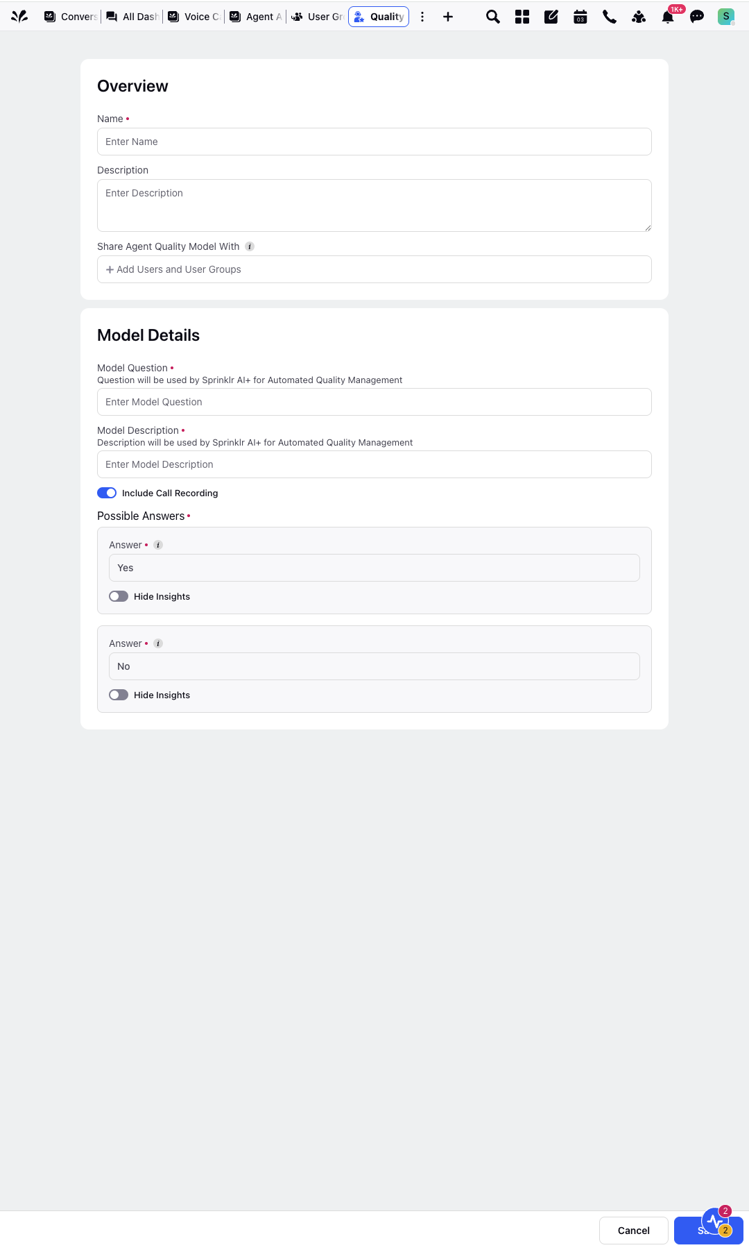Switch to the Voice tab
This screenshot has height=1250, width=749.
193,17
